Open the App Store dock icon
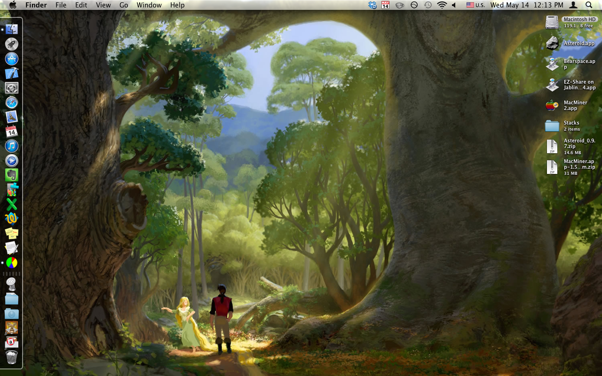The image size is (602, 376). point(11,59)
